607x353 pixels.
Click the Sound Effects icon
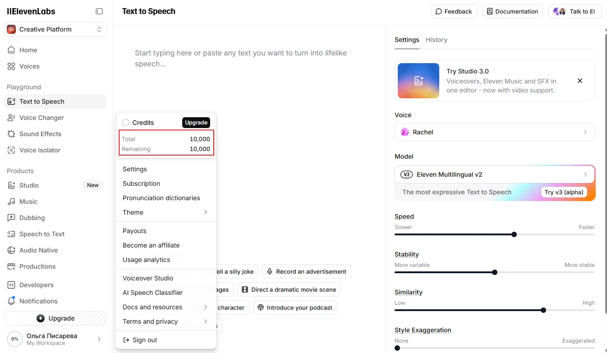click(x=11, y=134)
